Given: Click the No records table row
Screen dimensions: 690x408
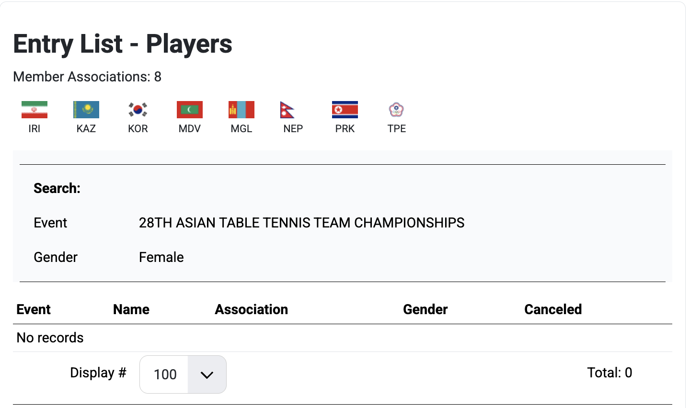Looking at the screenshot, I should (343, 338).
